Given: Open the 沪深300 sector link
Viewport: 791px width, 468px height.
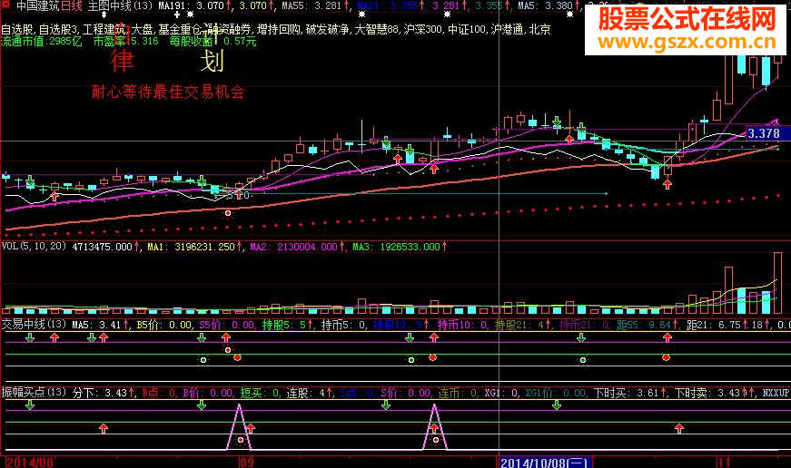Looking at the screenshot, I should pos(422,30).
